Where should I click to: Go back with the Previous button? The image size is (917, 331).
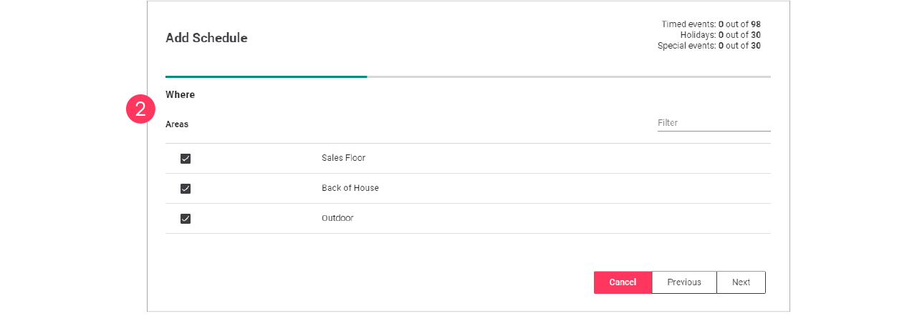(684, 282)
